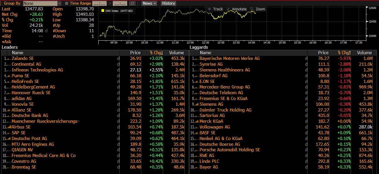Select the Annotate pencil tool on the chart
Image resolution: width=379 pixels, height=174 pixels.
(236, 9)
